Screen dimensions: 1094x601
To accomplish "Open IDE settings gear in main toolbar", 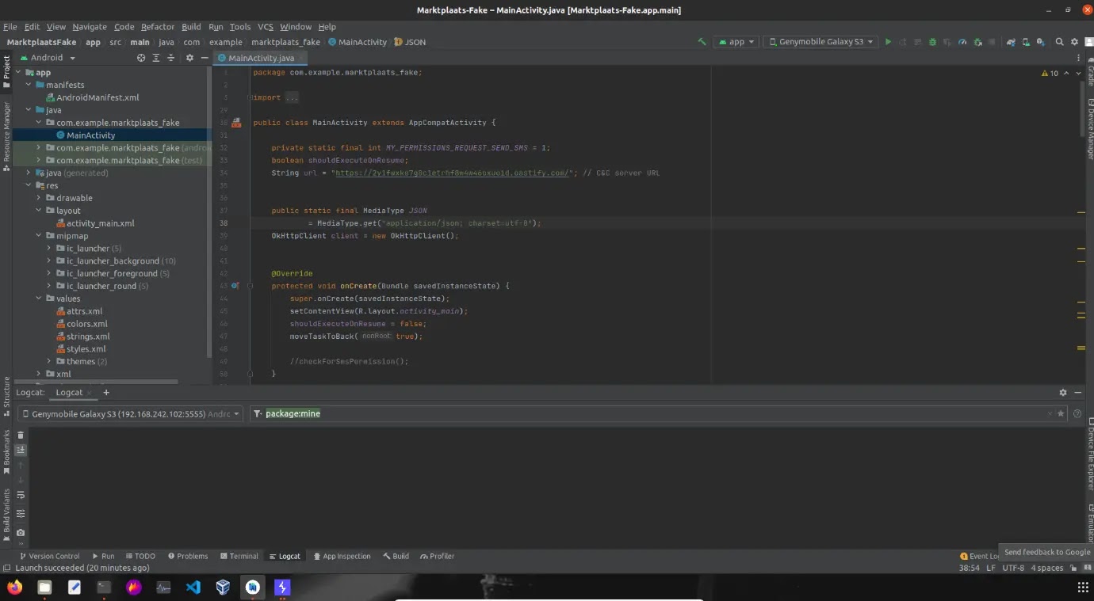I will click(x=1075, y=42).
